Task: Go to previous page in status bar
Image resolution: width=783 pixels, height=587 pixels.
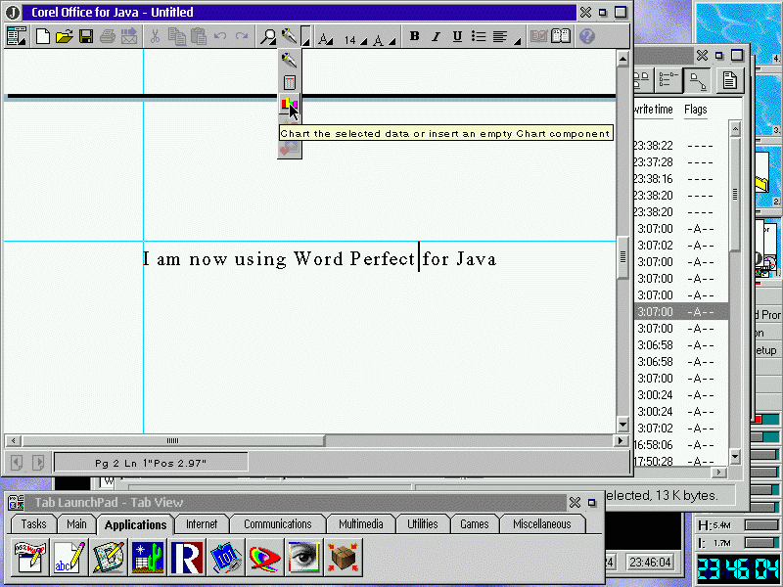Action: coord(17,462)
